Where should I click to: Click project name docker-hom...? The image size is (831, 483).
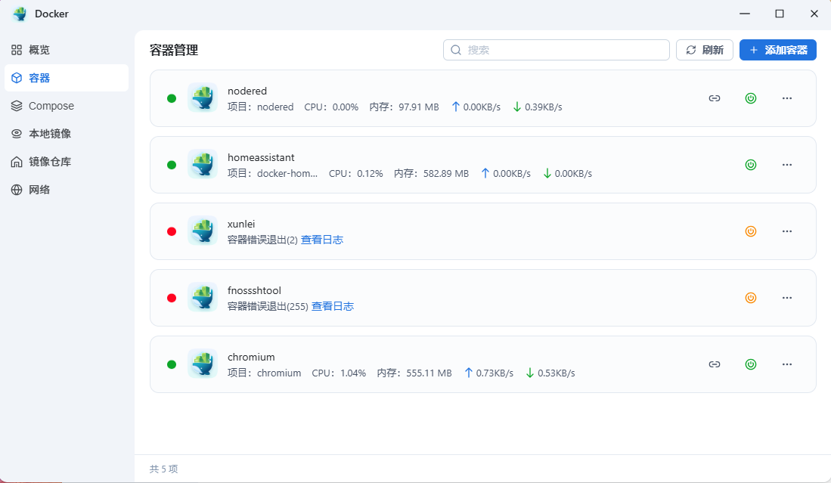[x=287, y=174]
